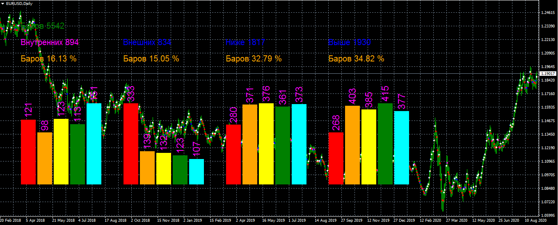The width and height of the screenshot is (558, 225).
Task: Click the red histogram bar labeled 268
Action: click(x=336, y=158)
